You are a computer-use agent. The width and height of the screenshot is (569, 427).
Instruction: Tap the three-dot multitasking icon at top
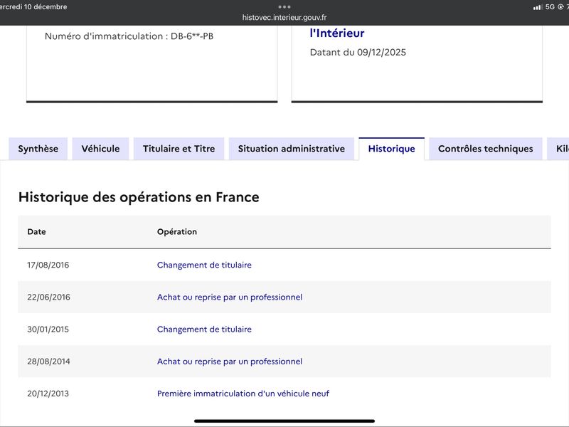click(x=284, y=6)
